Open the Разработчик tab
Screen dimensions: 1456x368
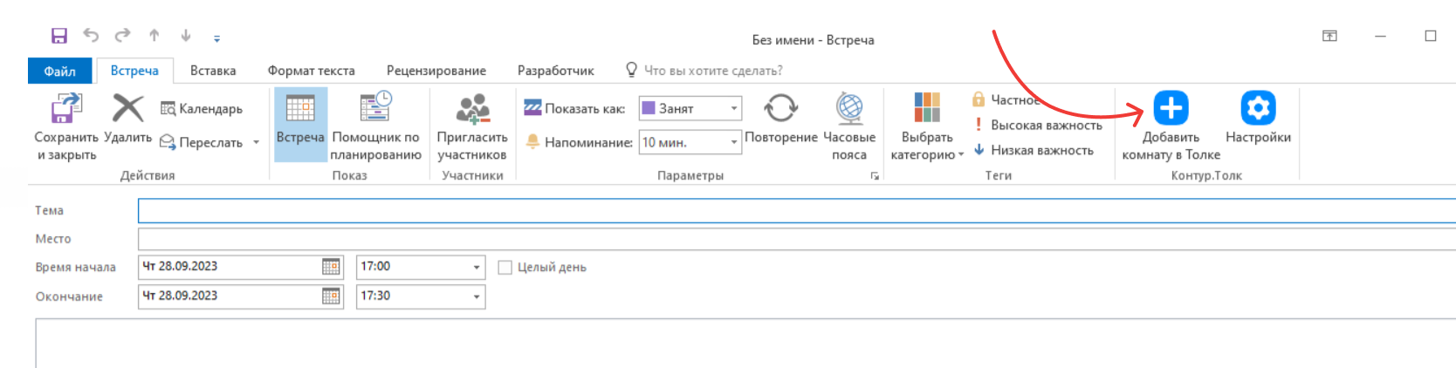pos(555,71)
